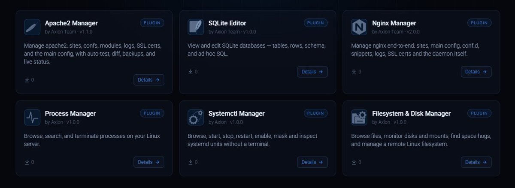Screen dimensions: 515x188
Task: Open Details for Process Manager
Action: [x=149, y=162]
